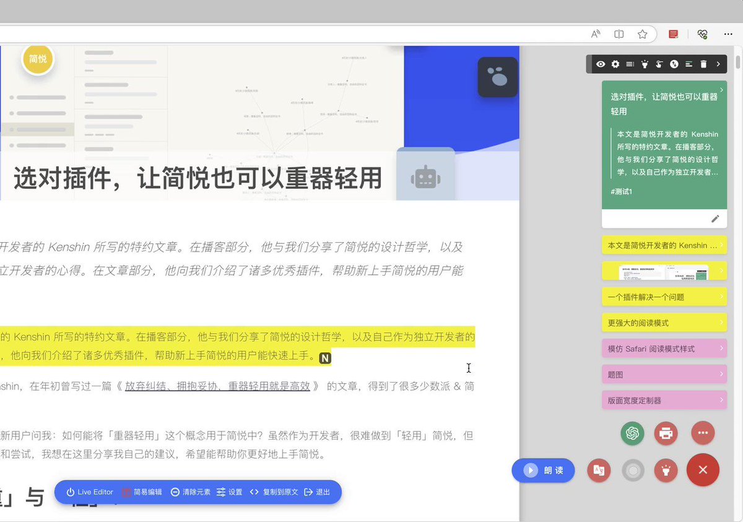This screenshot has width=743, height=522.
Task: Click the green ChatGPT round button
Action: coord(632,433)
